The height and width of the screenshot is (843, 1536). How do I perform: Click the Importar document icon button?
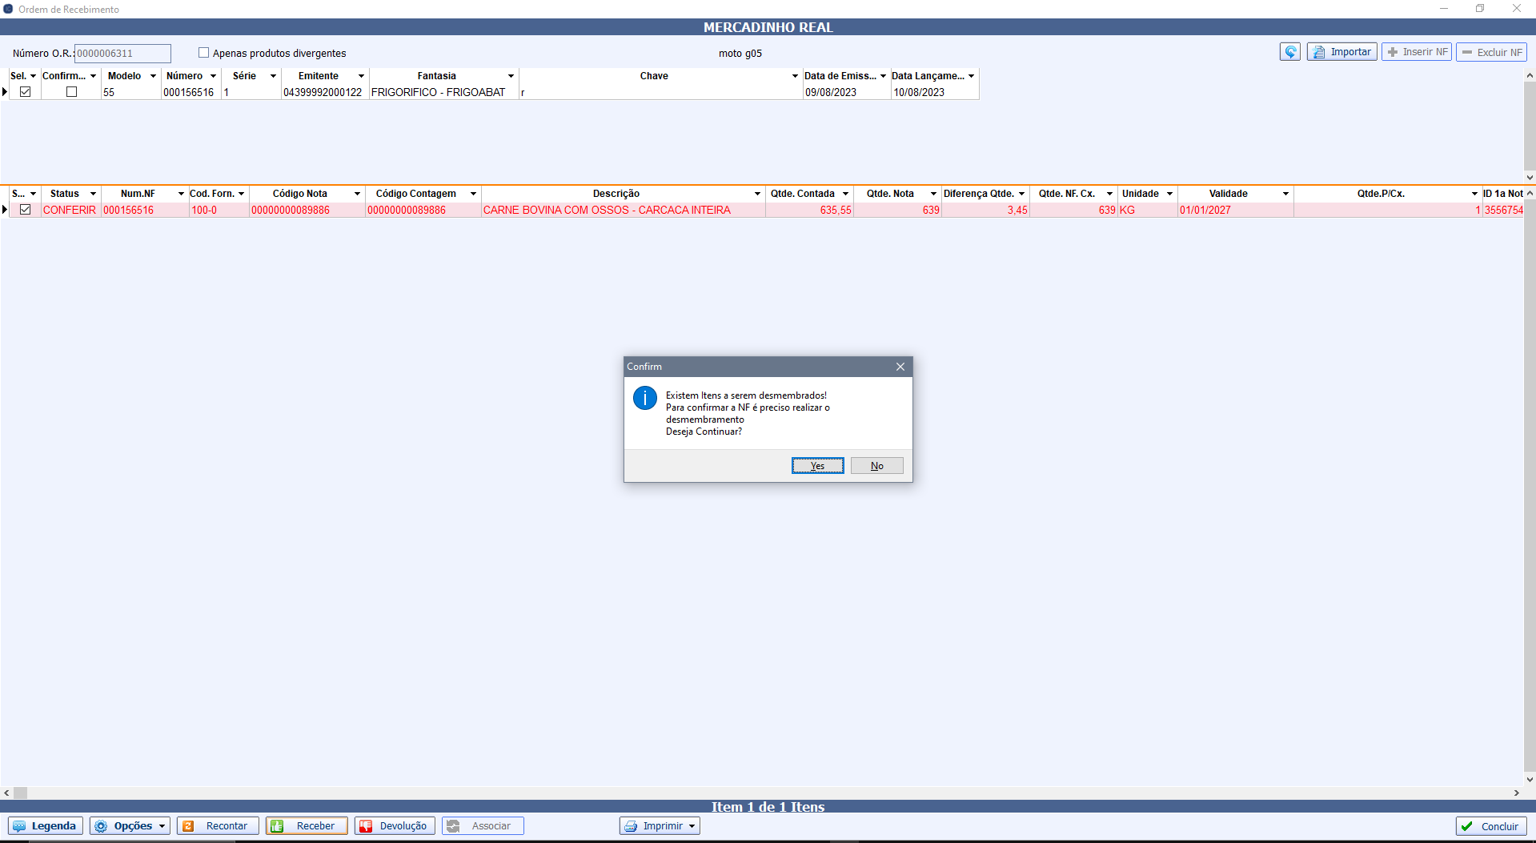click(x=1341, y=52)
